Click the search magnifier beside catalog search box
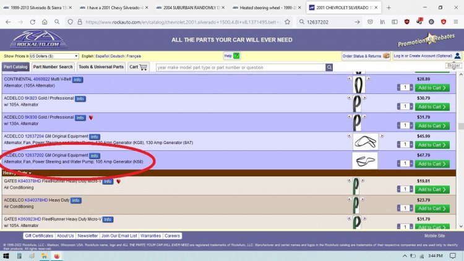 (329, 67)
